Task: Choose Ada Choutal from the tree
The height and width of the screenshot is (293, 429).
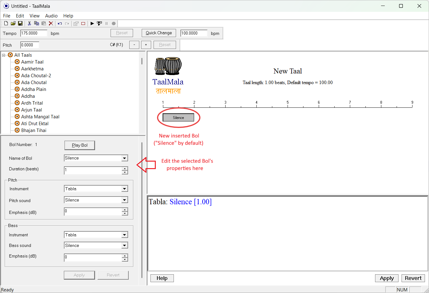Action: click(34, 83)
